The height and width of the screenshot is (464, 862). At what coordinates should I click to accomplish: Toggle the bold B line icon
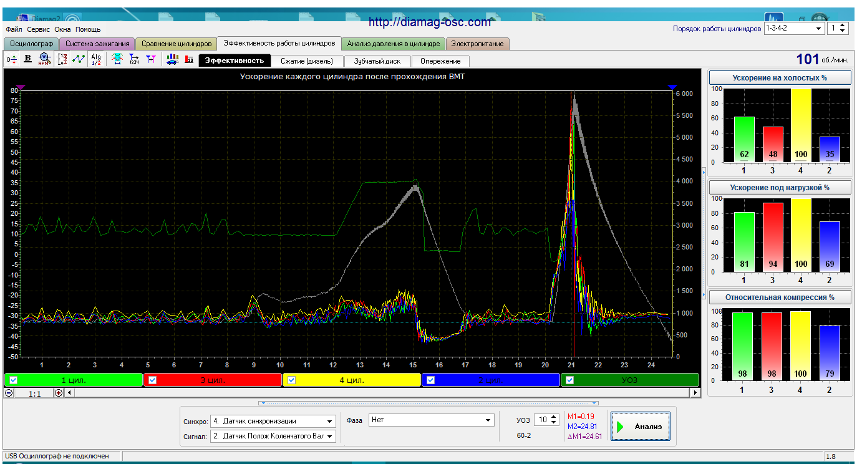(x=27, y=59)
